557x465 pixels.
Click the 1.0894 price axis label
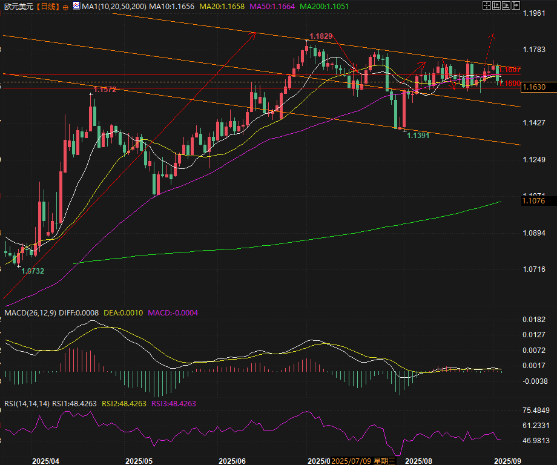coord(534,233)
